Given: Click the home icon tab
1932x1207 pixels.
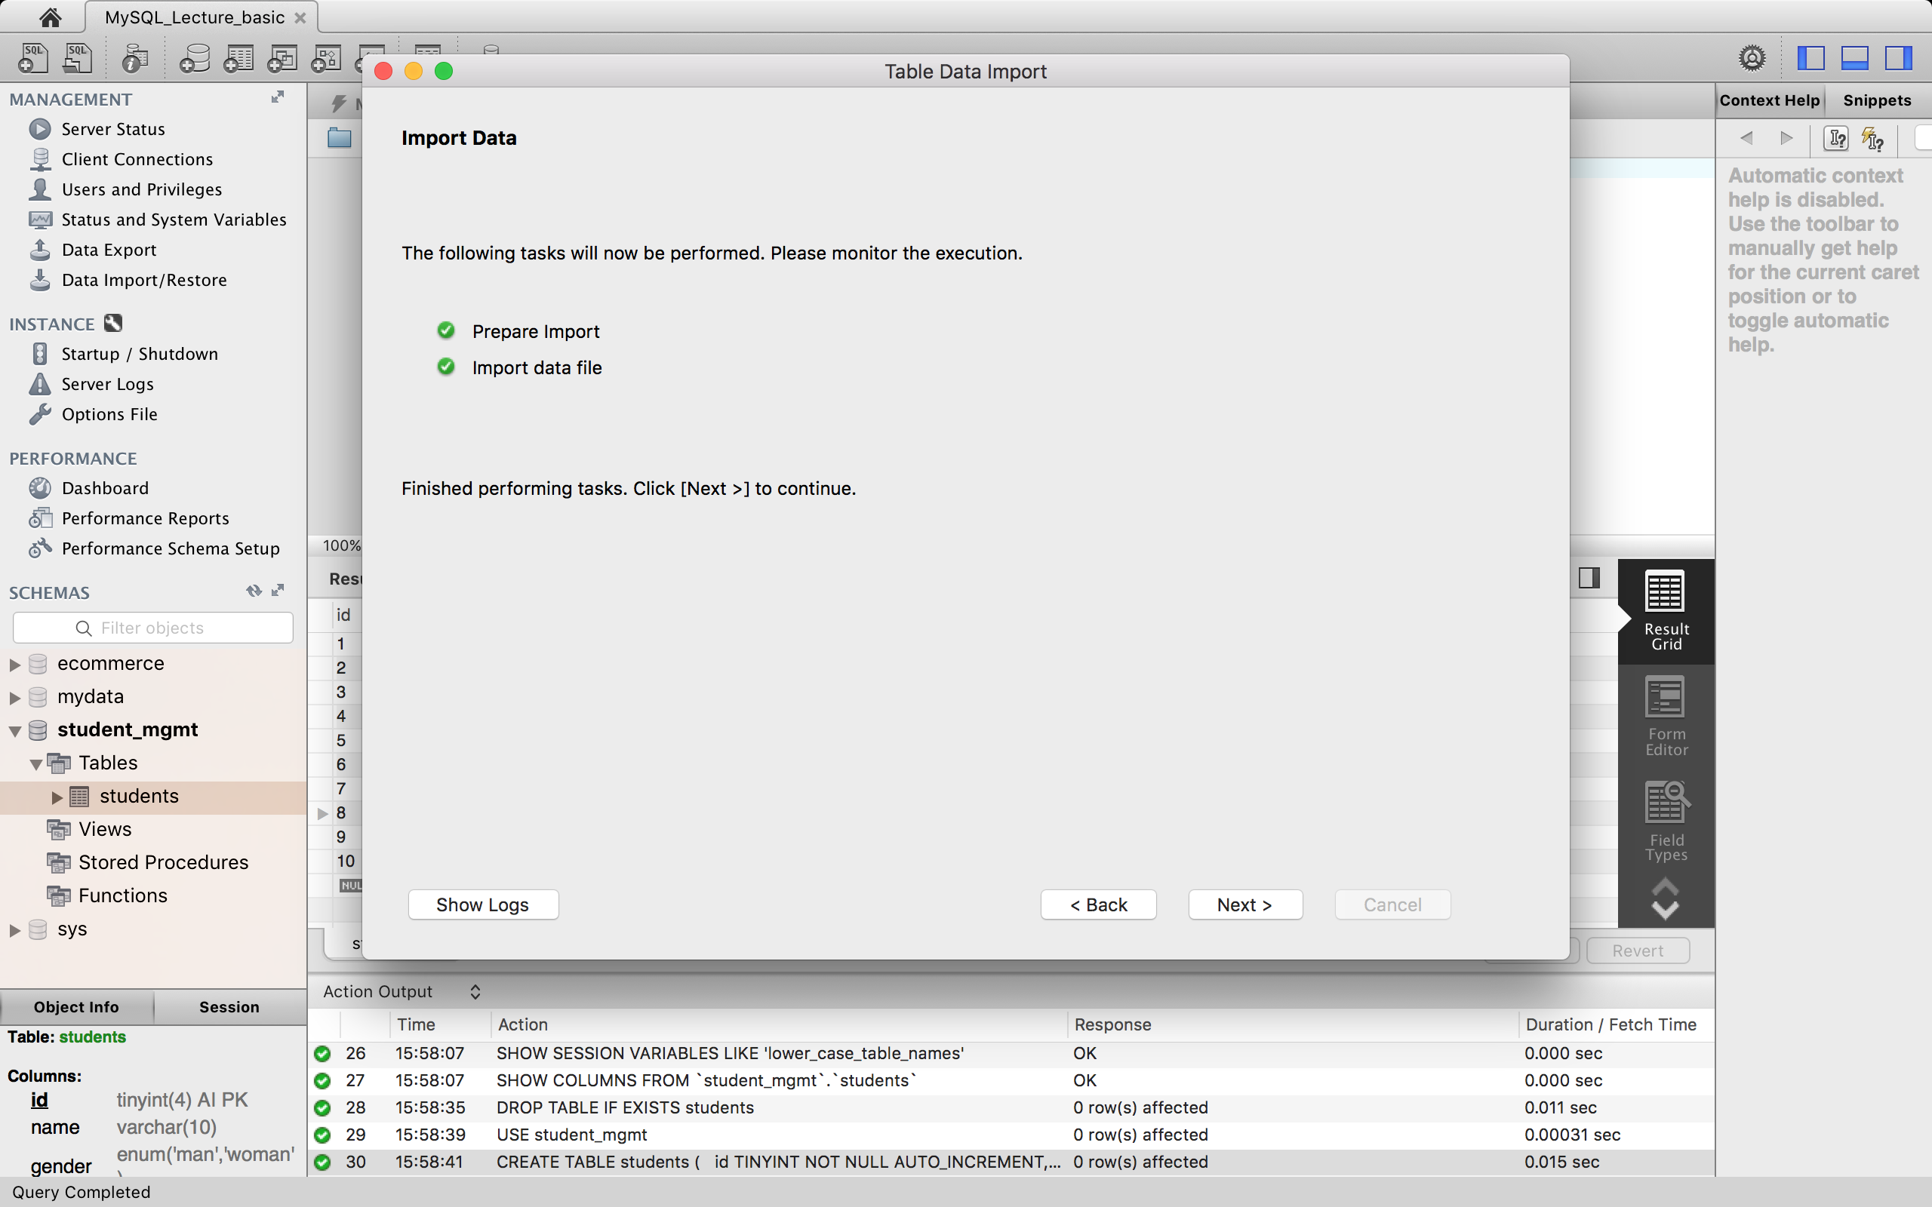Looking at the screenshot, I should point(51,17).
